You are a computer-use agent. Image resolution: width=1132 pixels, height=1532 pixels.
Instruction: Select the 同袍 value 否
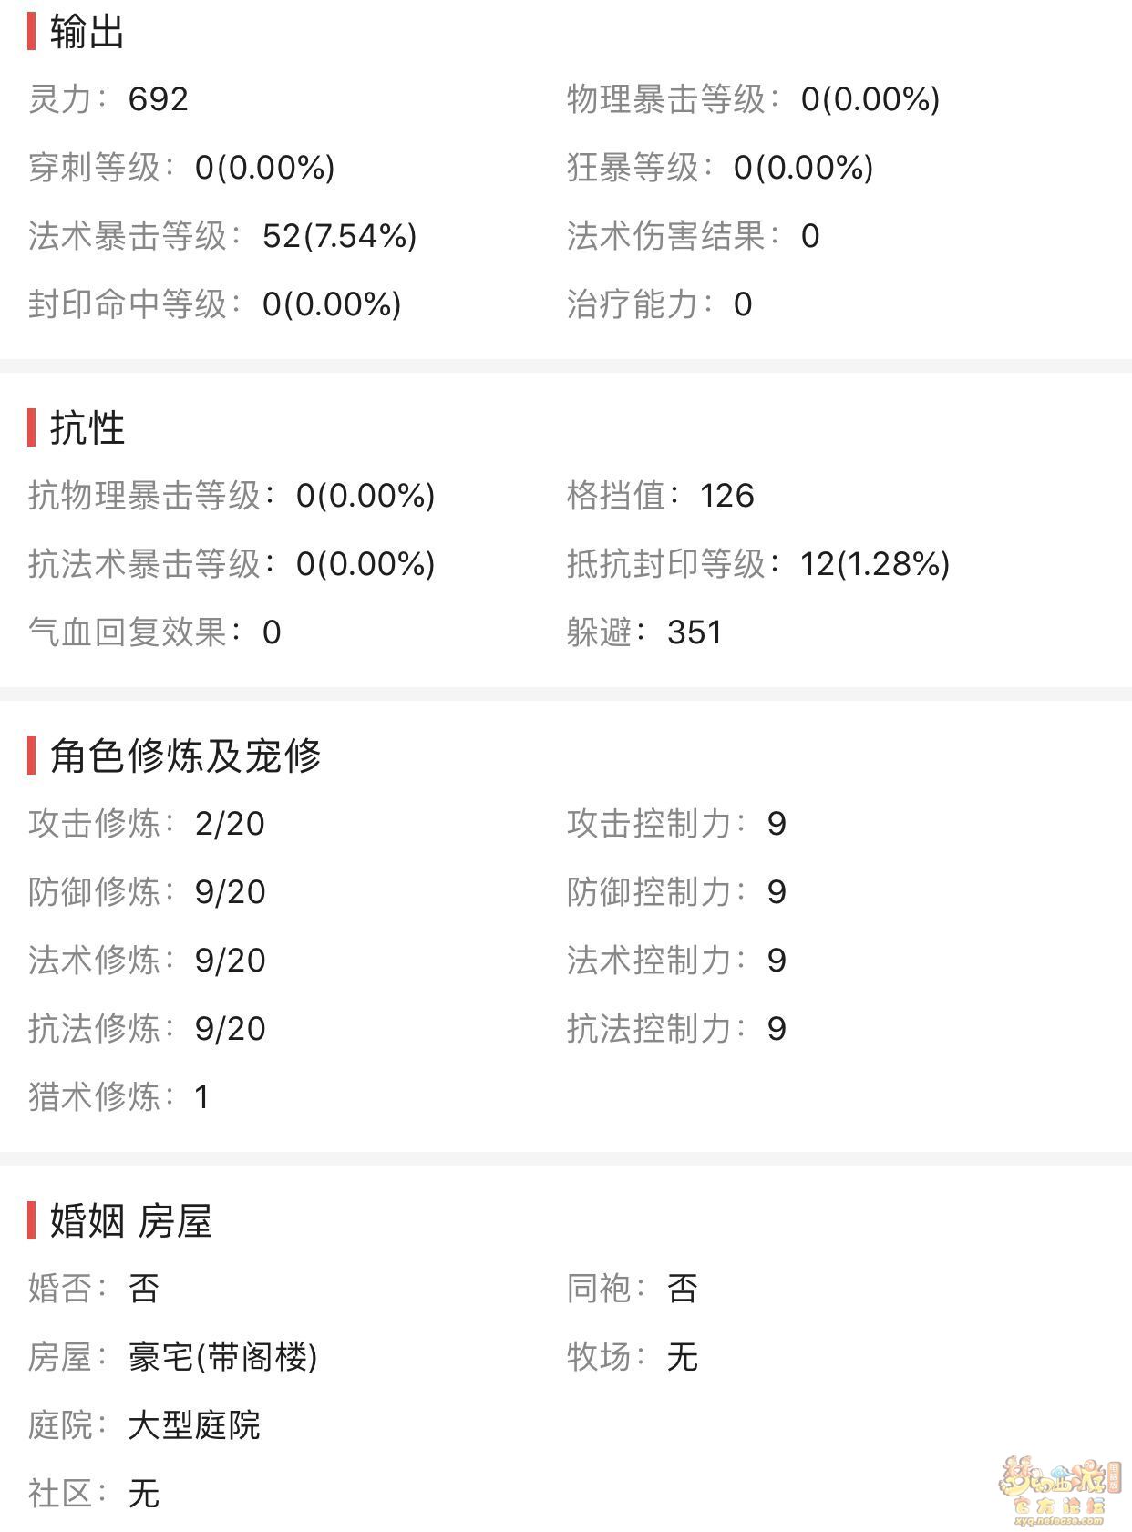coord(682,1289)
